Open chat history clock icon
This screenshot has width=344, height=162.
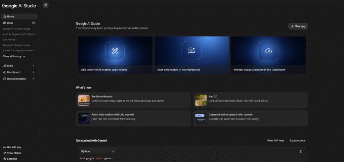click(34, 23)
